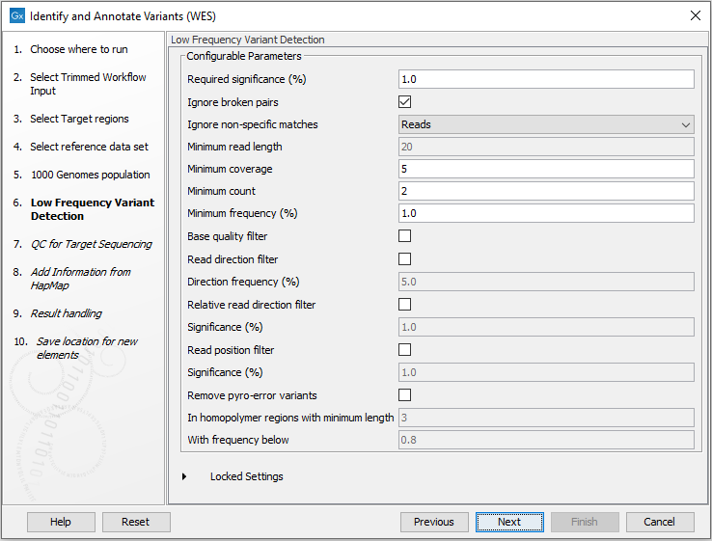Click the Significance (%) field under Read position filter
The width and height of the screenshot is (712, 541).
tap(546, 372)
